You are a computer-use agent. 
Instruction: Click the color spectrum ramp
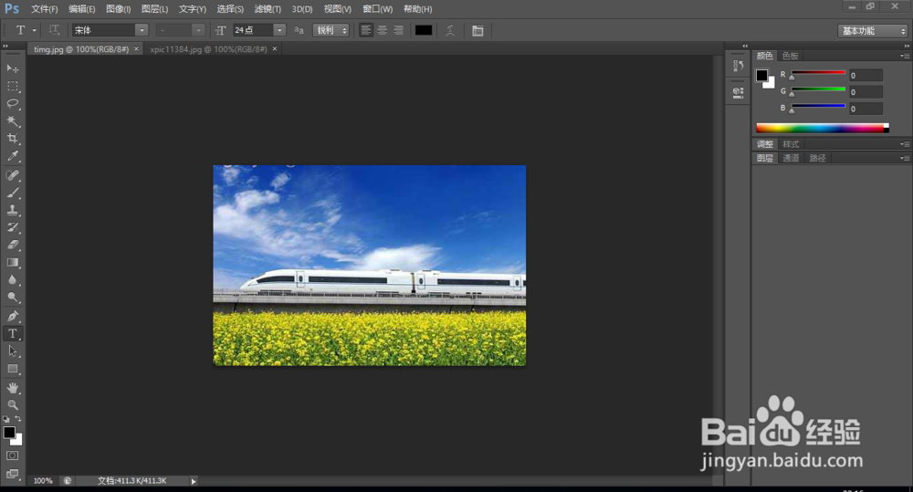823,128
